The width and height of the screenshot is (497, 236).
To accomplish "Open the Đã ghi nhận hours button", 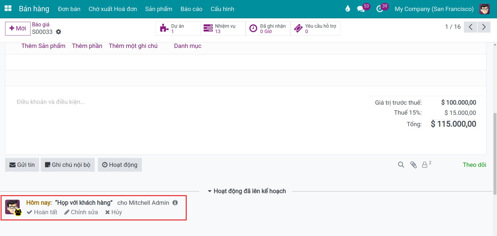I will [268, 29].
